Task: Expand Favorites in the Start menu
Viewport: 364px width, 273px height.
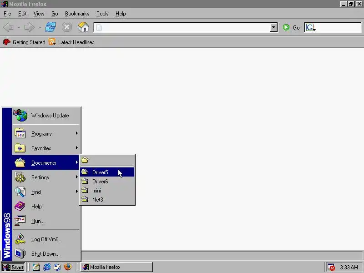Action: (x=46, y=148)
